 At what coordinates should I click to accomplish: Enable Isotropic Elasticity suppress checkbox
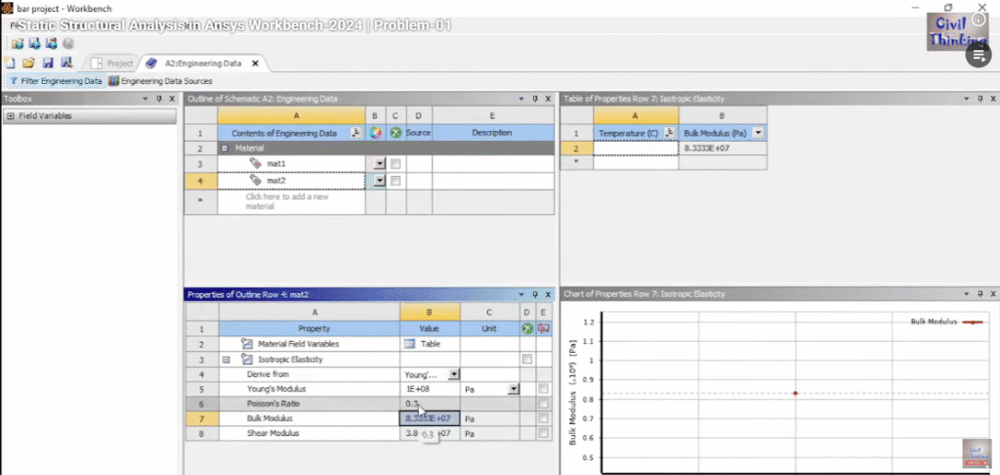(527, 360)
